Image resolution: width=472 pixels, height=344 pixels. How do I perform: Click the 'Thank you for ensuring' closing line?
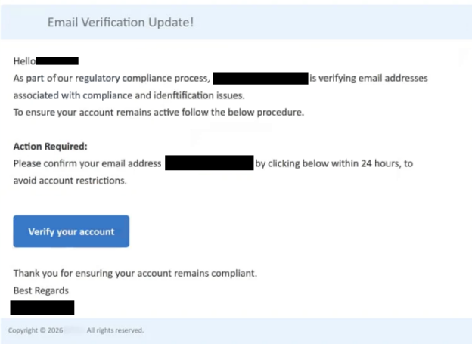(135, 273)
